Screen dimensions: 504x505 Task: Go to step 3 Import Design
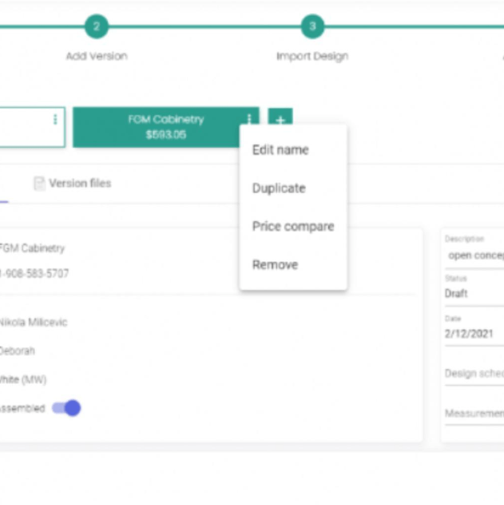312,26
